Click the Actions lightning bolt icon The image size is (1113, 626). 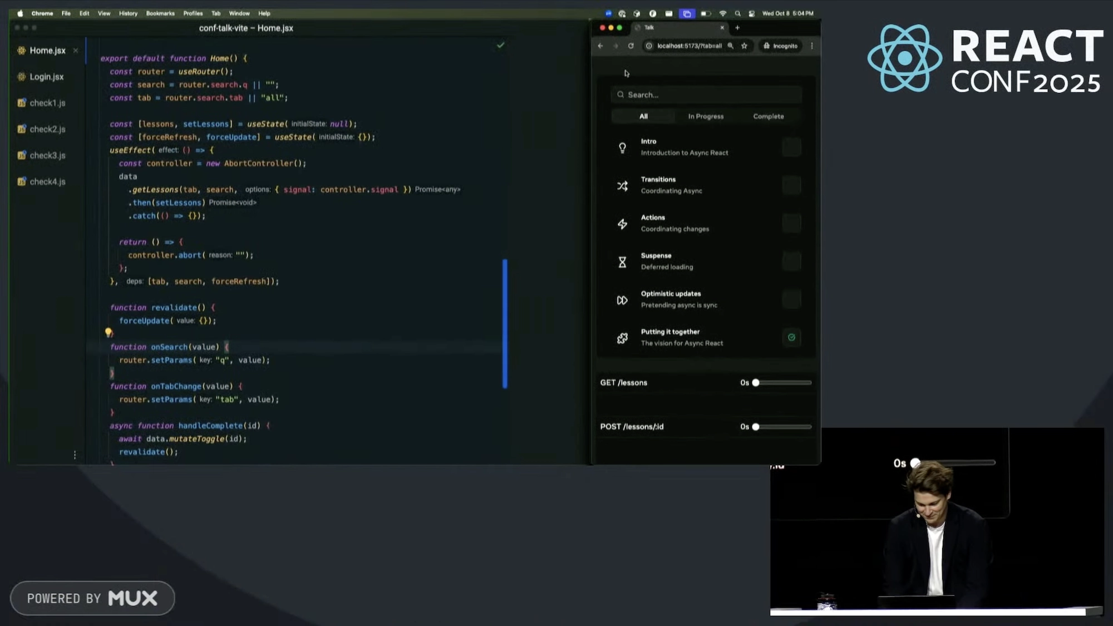[622, 224]
